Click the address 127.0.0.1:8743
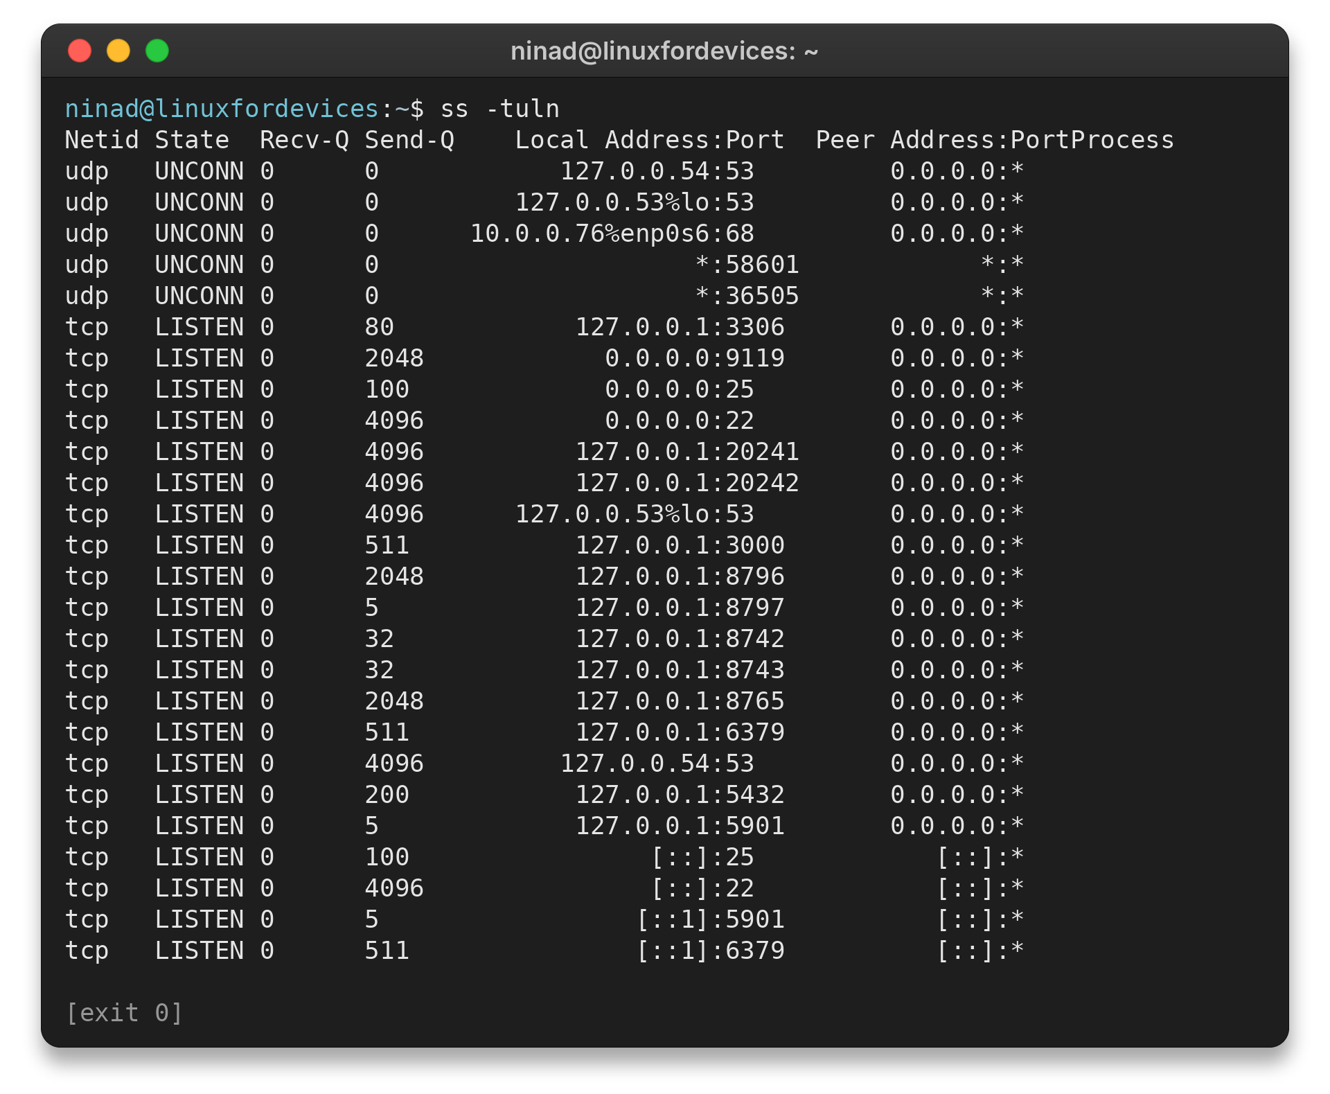1330x1094 pixels. [680, 670]
